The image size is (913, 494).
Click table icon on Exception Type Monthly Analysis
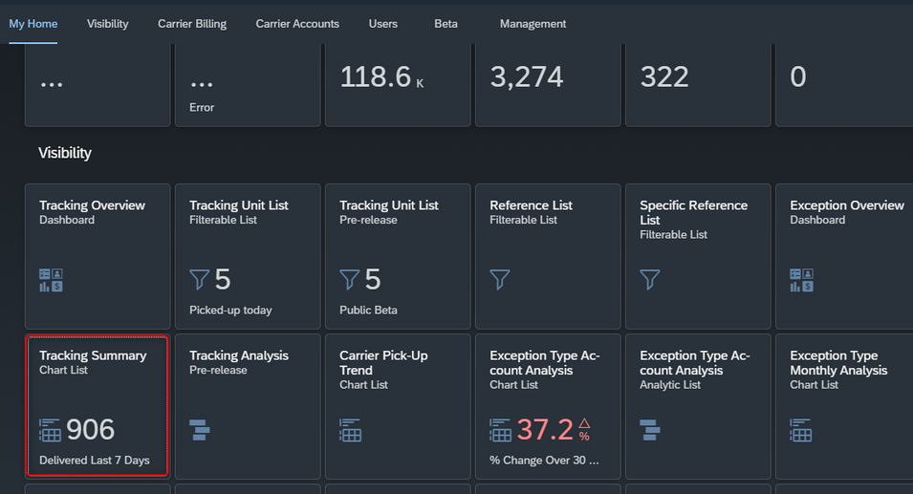(x=800, y=430)
